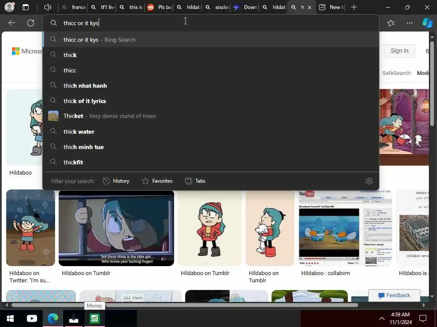Click the 'Hildaboo : collabvm' caption

click(326, 273)
